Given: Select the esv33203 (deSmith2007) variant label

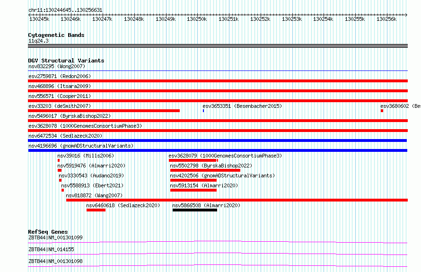Looking at the screenshot, I should point(60,106).
